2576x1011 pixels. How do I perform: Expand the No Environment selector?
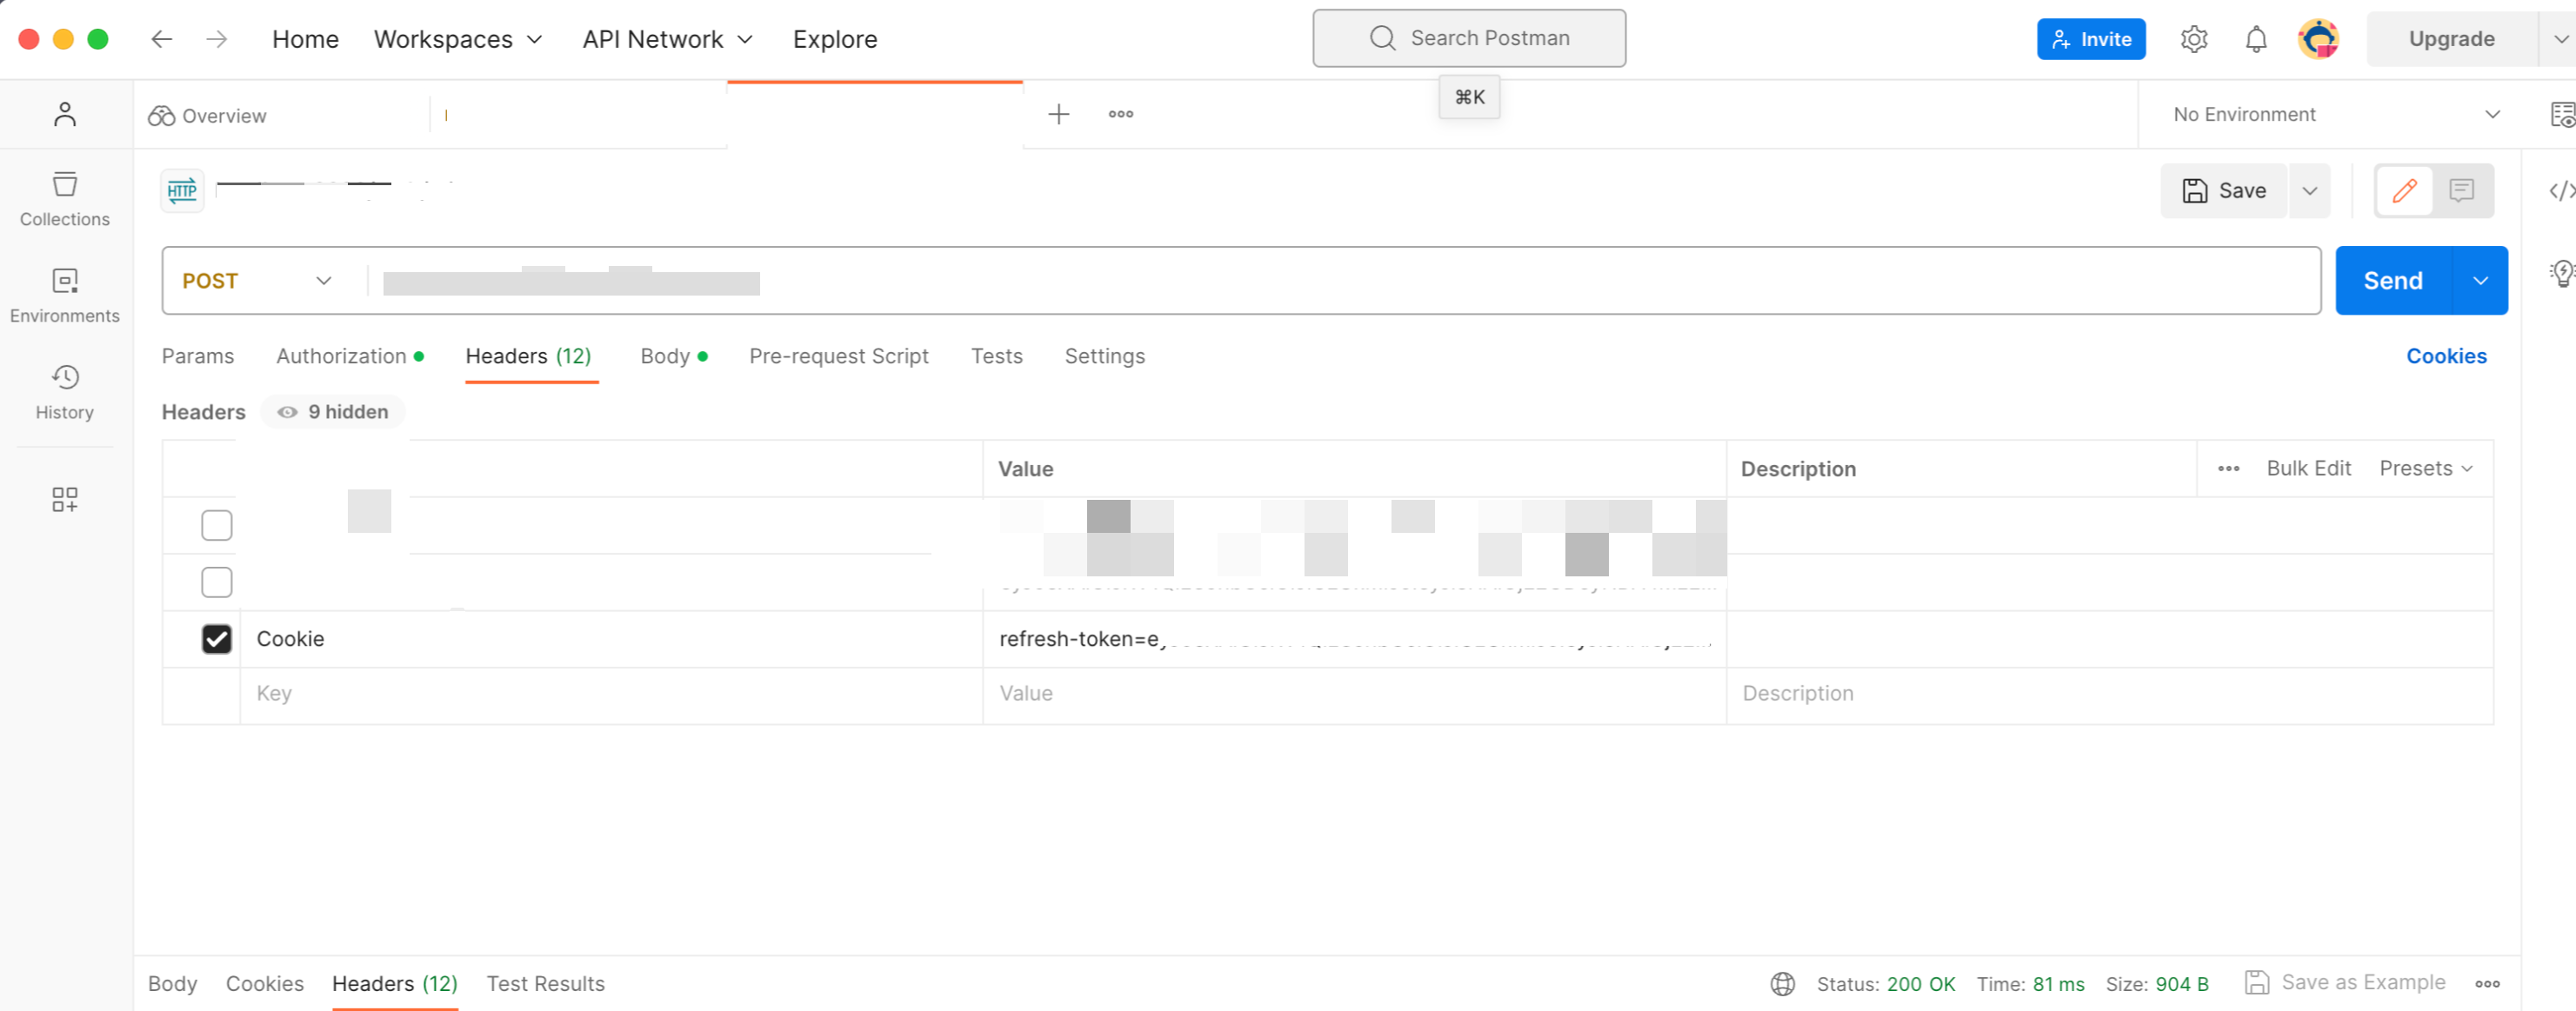[x=2336, y=114]
